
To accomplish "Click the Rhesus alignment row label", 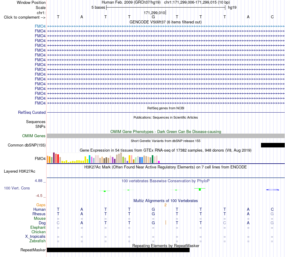I will 39,214.
